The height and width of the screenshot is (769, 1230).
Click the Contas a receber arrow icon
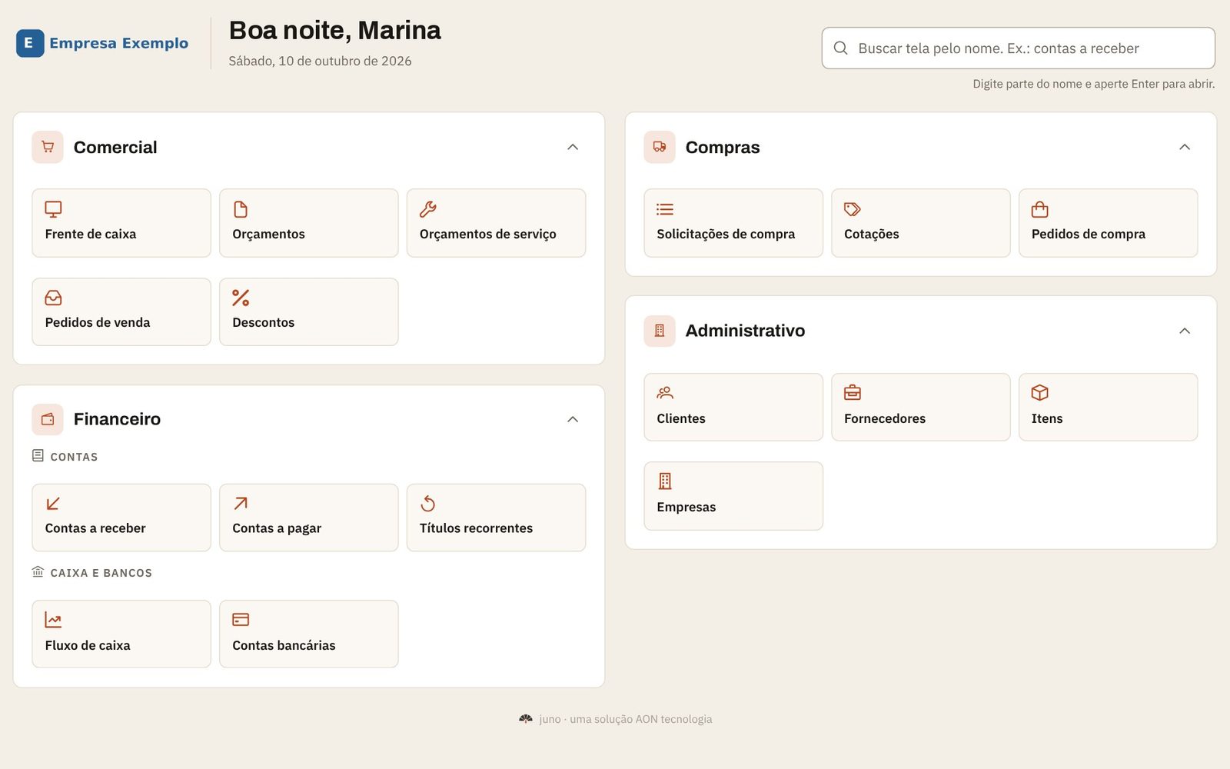pyautogui.click(x=53, y=504)
